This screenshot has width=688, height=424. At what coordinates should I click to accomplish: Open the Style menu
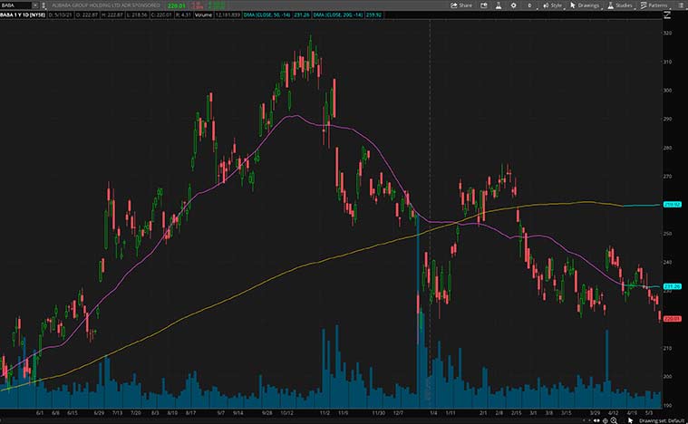pyautogui.click(x=551, y=5)
